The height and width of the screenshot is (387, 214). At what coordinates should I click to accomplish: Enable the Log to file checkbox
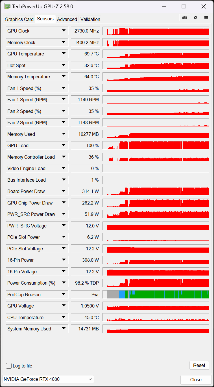(9, 366)
